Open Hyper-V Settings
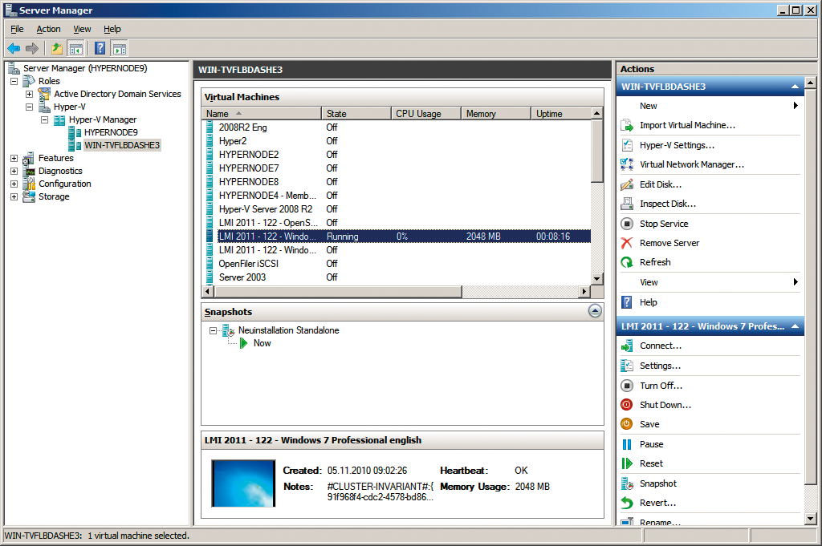The height and width of the screenshot is (546, 822). (677, 144)
